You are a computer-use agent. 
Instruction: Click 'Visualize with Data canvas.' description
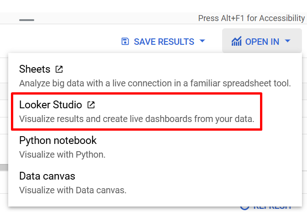tap(73, 190)
